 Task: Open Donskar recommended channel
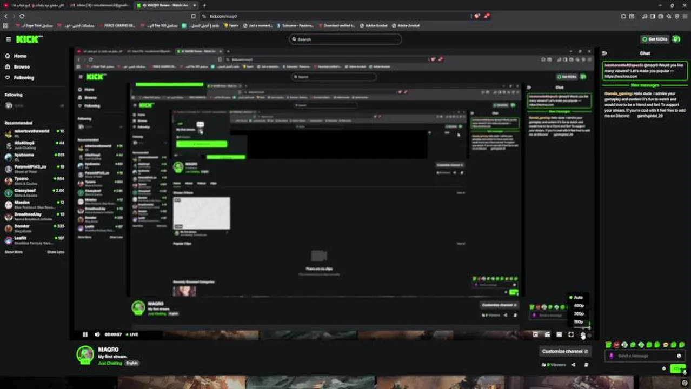tap(34, 228)
